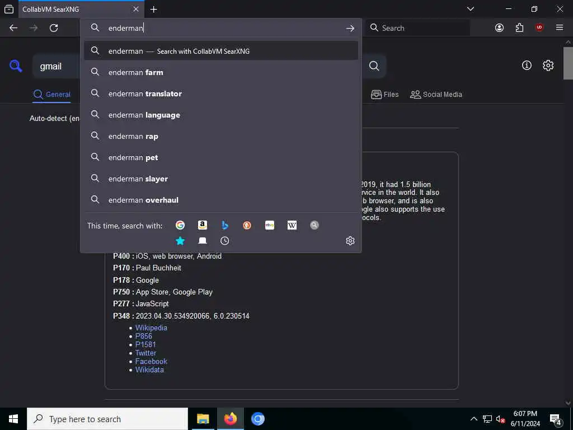Choose suggestion 'enderman language'
Viewport: 573px width, 430px height.
pyautogui.click(x=220, y=115)
